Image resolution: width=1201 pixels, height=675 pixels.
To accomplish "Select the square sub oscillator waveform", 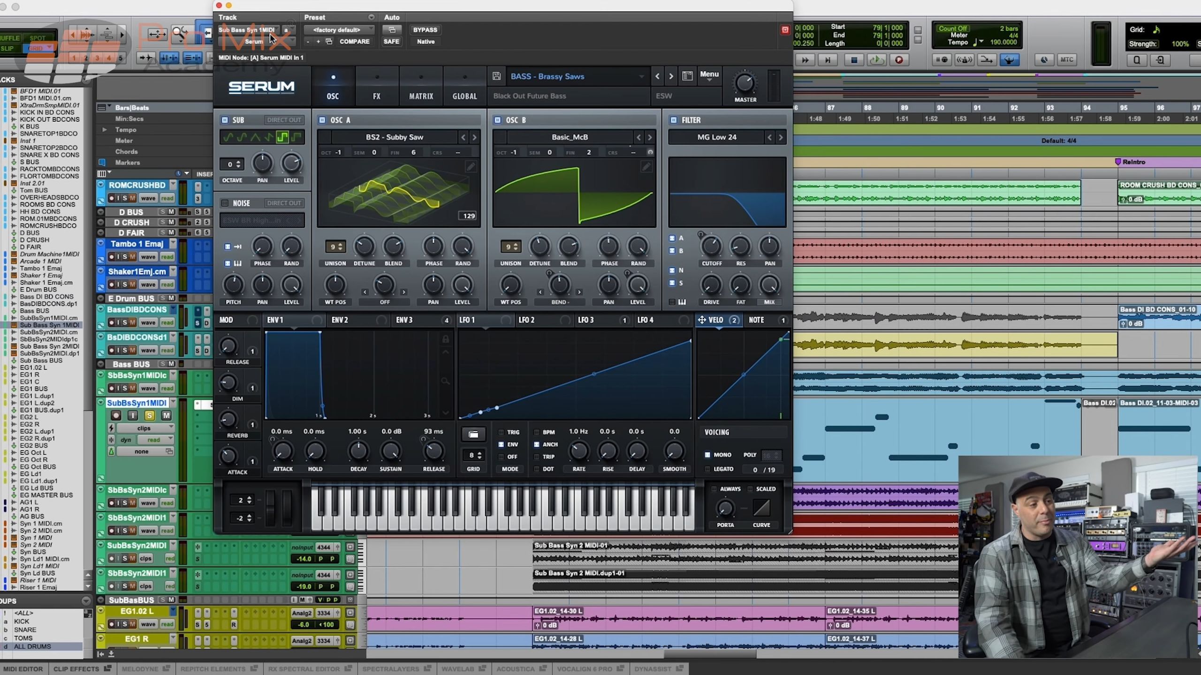I will 282,137.
